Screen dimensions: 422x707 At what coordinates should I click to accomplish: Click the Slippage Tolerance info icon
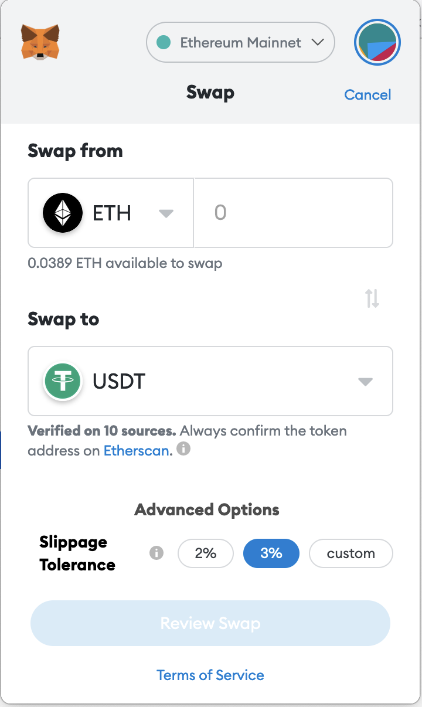click(156, 553)
